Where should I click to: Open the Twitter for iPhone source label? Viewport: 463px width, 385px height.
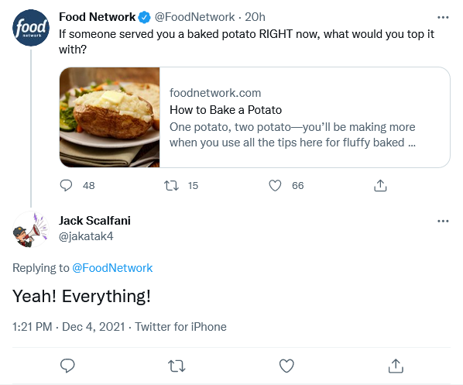click(180, 327)
